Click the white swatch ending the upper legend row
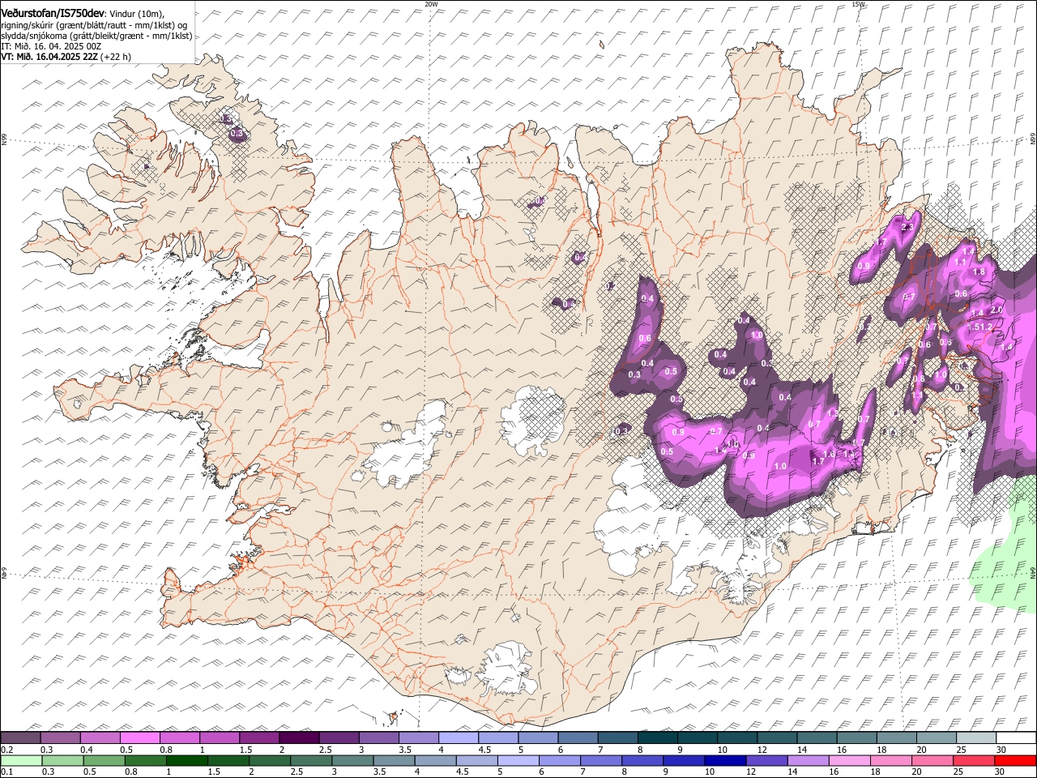Image resolution: width=1037 pixels, height=778 pixels. click(1015, 738)
